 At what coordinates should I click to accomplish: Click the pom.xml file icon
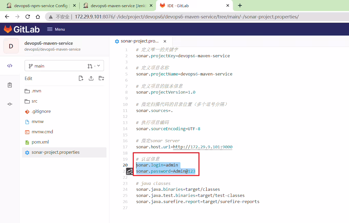(x=27, y=142)
